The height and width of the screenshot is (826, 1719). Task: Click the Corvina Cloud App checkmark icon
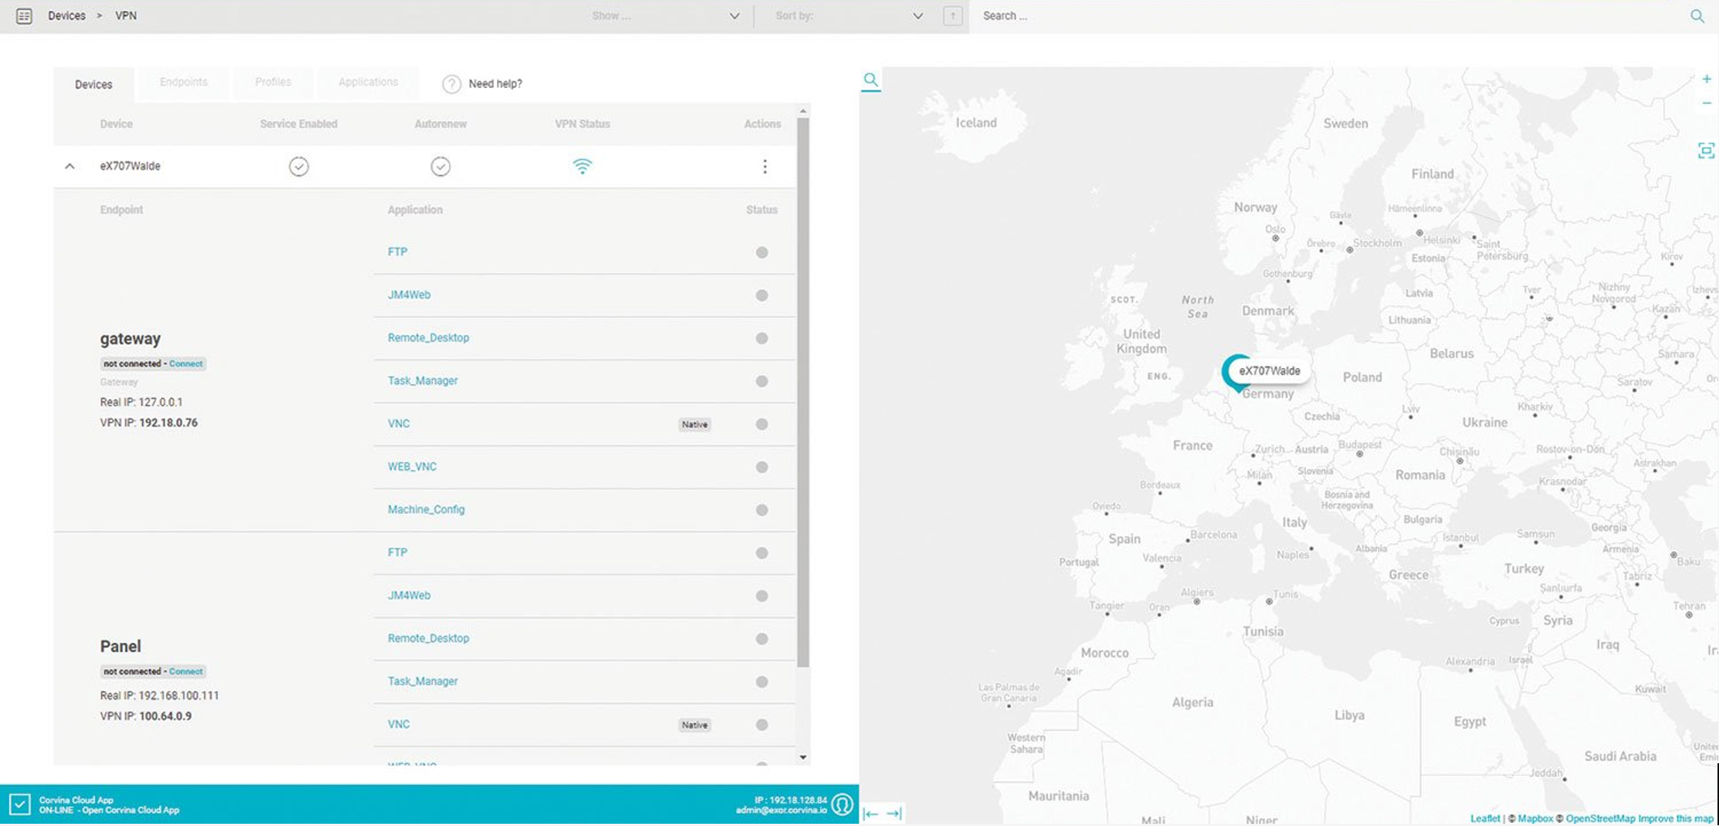coord(20,804)
